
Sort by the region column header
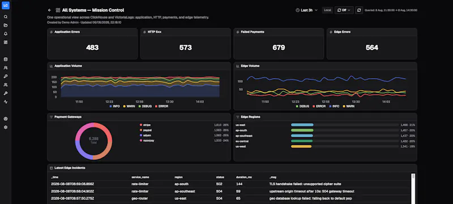coord(178,177)
